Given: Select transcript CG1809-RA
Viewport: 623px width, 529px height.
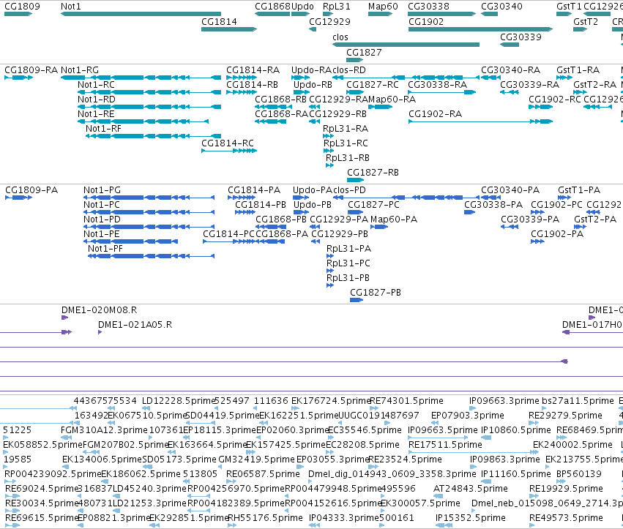Looking at the screenshot, I should click(x=19, y=78).
